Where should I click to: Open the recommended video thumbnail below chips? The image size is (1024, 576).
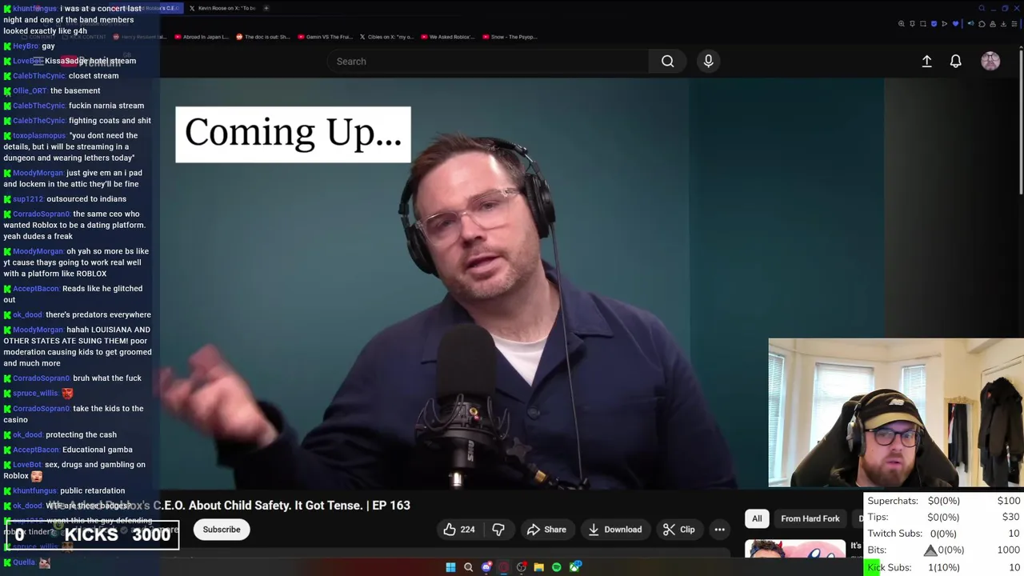coord(795,548)
